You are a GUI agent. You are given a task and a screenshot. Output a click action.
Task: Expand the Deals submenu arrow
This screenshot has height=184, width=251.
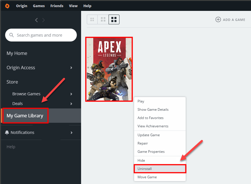[71, 104]
